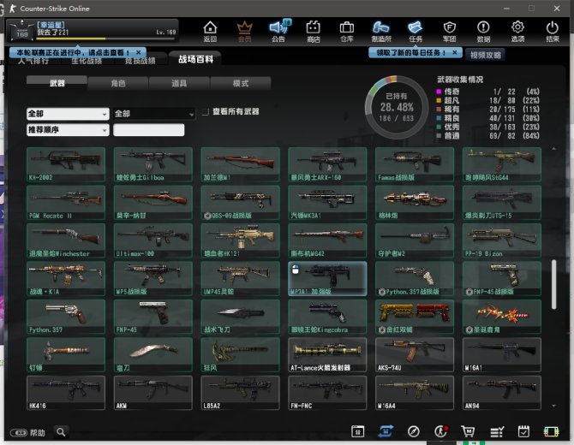Select the Python.357 revolver card
Screen dimensions: 574x445
(x=66, y=317)
